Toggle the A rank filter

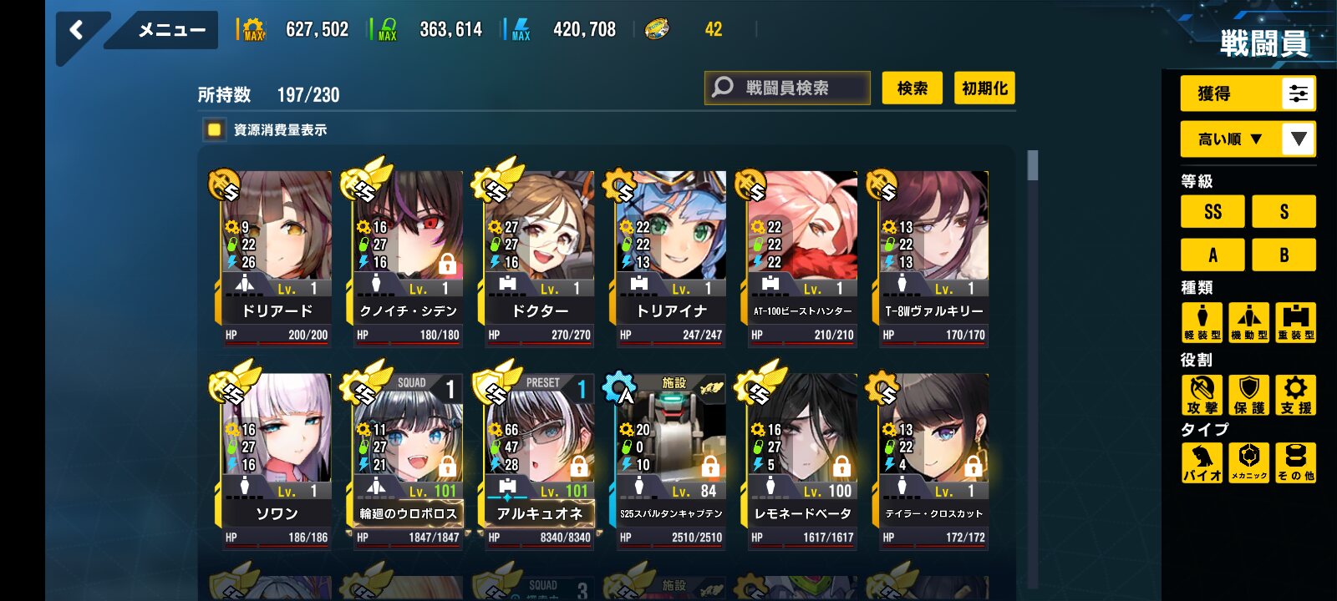pos(1212,255)
